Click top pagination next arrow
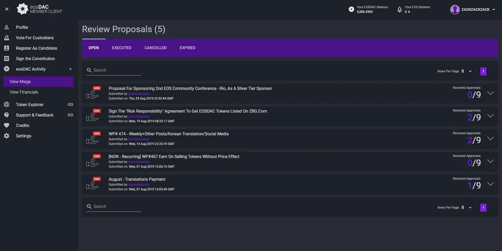 [x=490, y=71]
